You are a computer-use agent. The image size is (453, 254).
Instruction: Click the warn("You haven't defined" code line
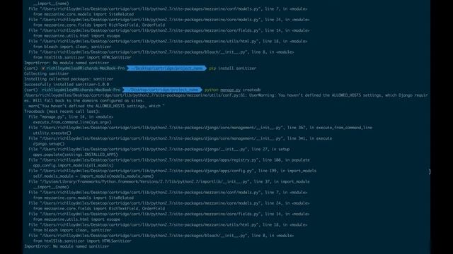click(x=96, y=106)
